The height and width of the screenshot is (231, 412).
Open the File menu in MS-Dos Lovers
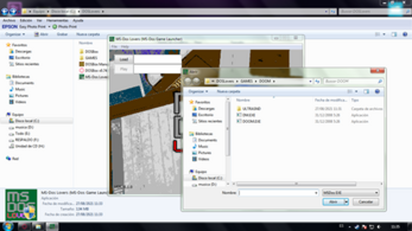coord(114,46)
